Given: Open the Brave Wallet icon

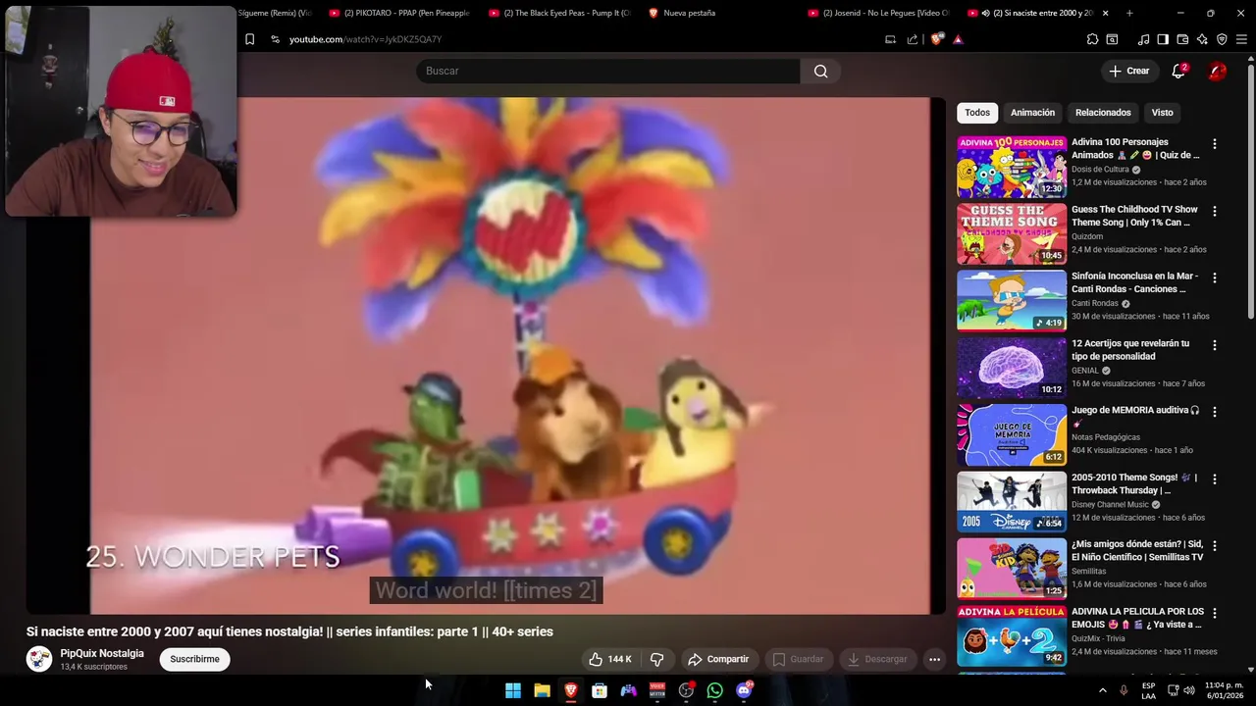Looking at the screenshot, I should coord(1182,39).
